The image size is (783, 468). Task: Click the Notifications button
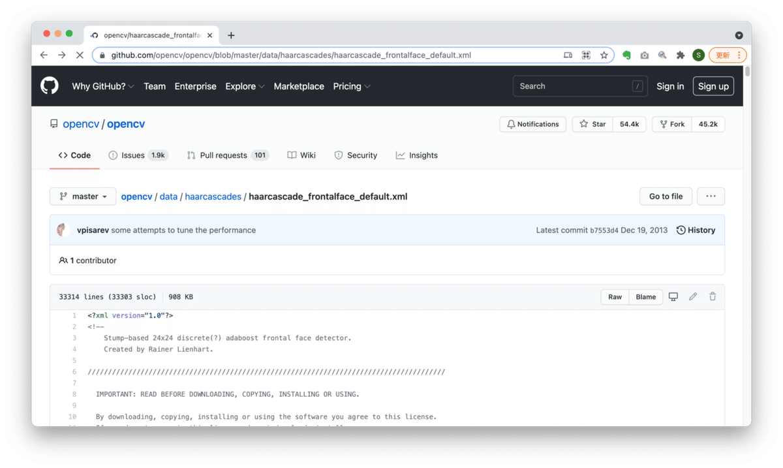532,124
